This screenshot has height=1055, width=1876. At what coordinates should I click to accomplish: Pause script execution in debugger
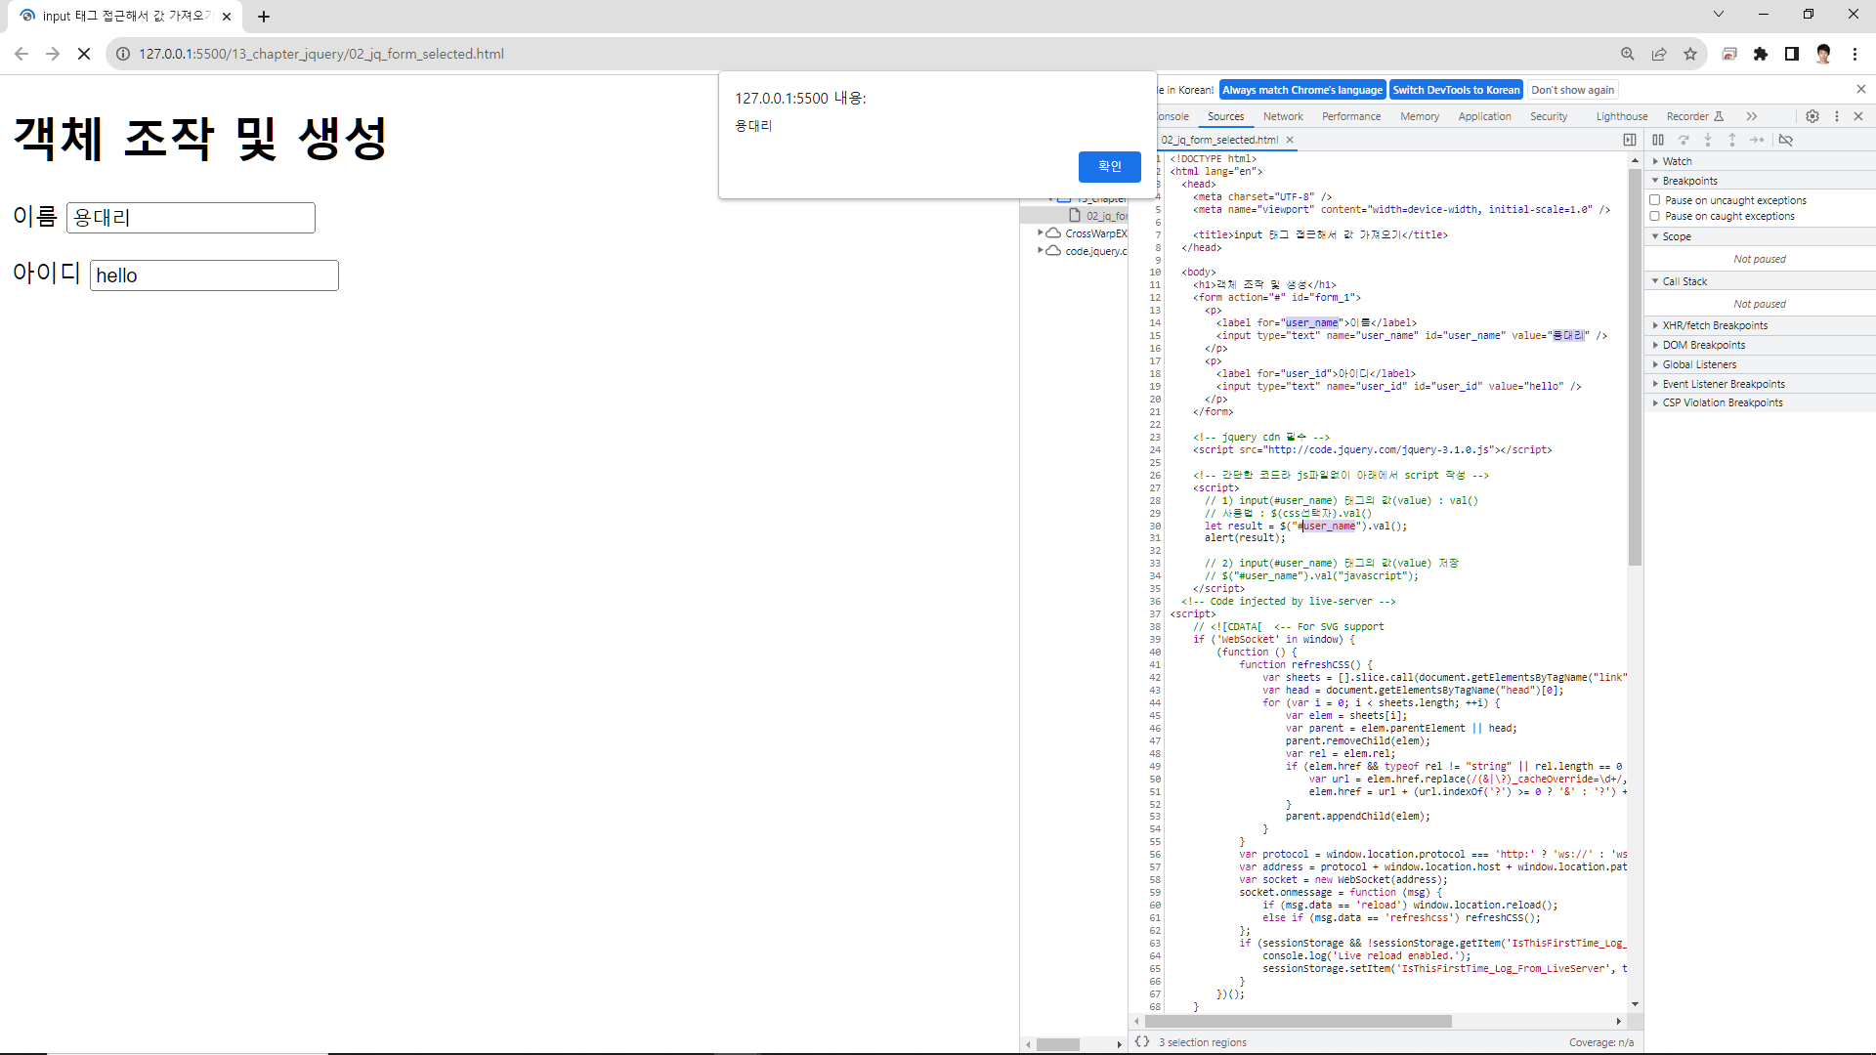pos(1658,140)
